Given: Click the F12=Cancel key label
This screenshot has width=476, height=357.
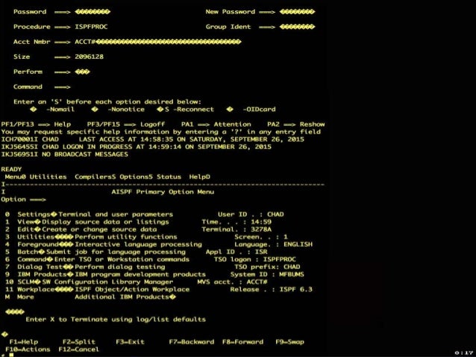Looking at the screenshot, I should [x=79, y=350].
